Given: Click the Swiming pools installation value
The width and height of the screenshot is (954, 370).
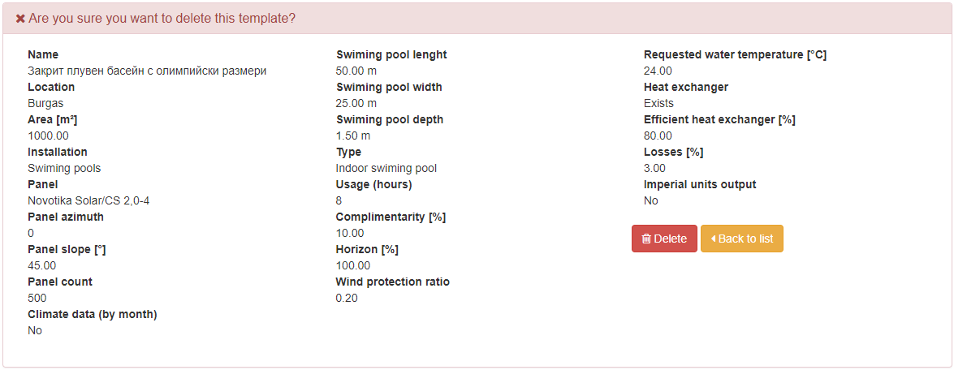Looking at the screenshot, I should [64, 168].
